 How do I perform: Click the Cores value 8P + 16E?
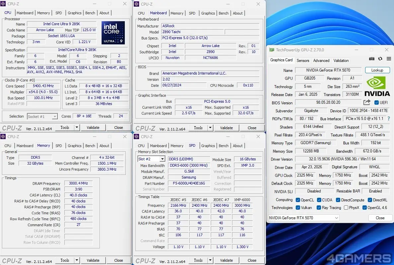[84, 116]
